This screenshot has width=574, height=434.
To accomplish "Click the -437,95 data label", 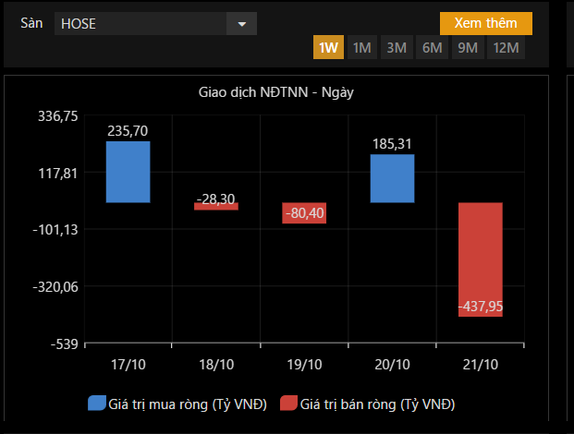I will pyautogui.click(x=481, y=307).
